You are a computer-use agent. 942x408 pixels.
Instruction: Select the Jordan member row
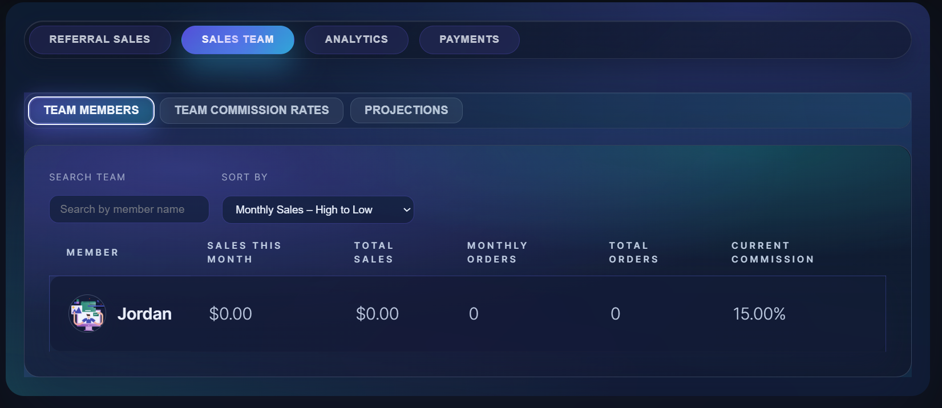point(468,313)
